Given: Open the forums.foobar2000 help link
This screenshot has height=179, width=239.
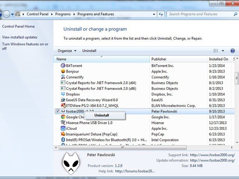Looking at the screenshot, I should click(135, 171).
